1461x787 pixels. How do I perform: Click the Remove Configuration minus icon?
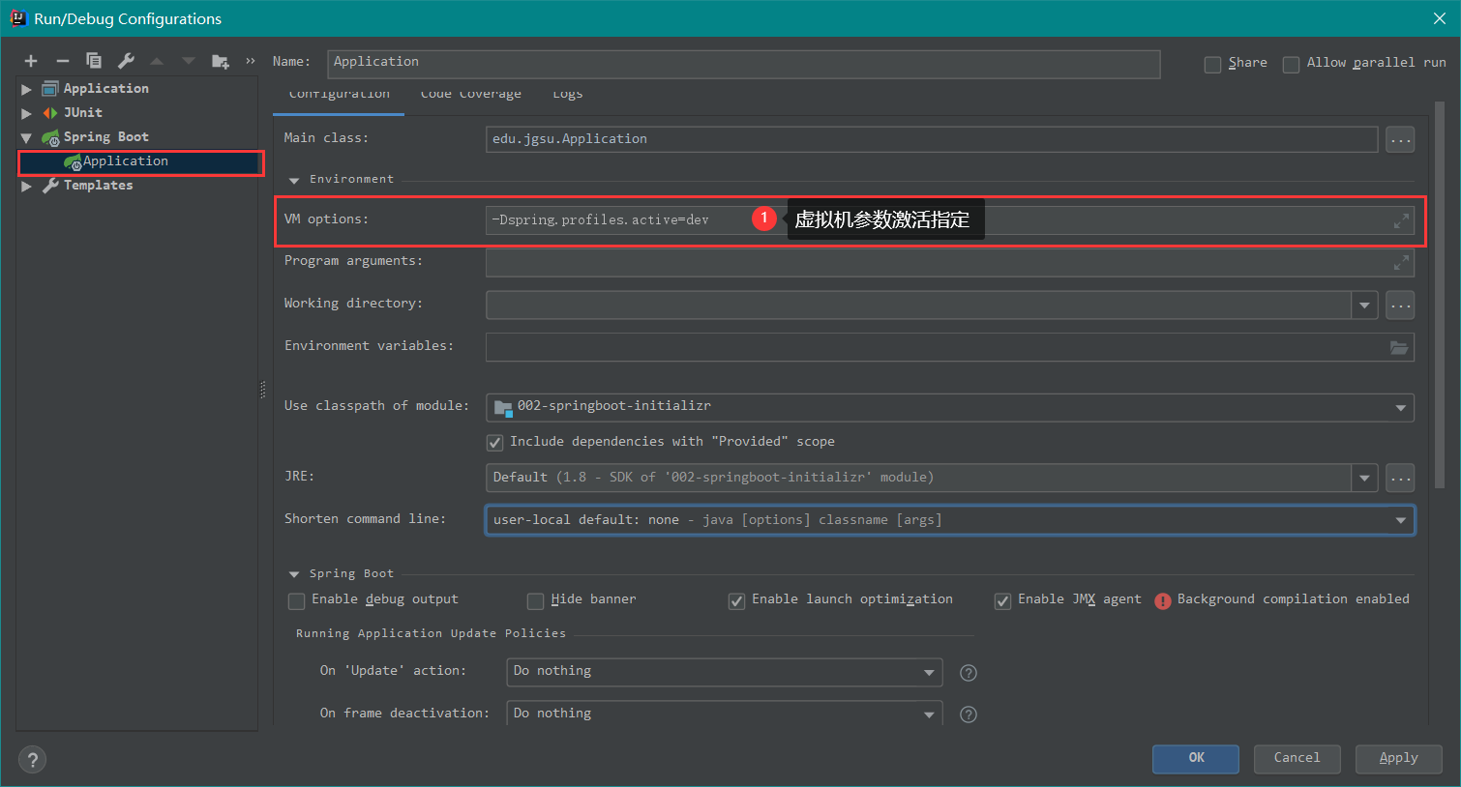click(x=62, y=61)
